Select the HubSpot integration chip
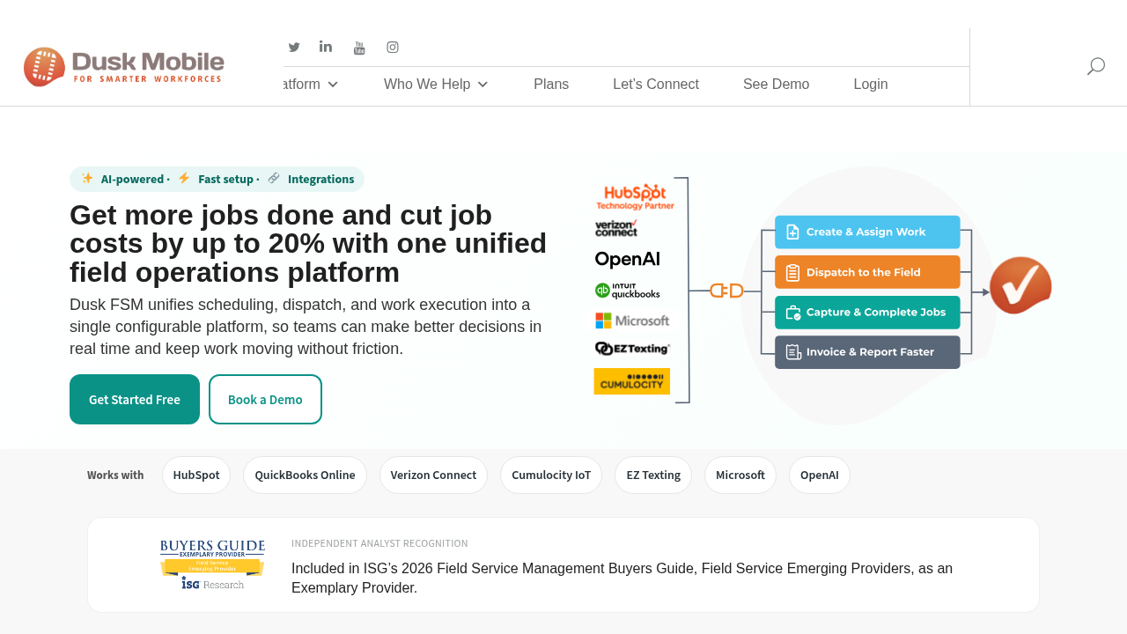Viewport: 1127px width, 634px height. click(196, 475)
